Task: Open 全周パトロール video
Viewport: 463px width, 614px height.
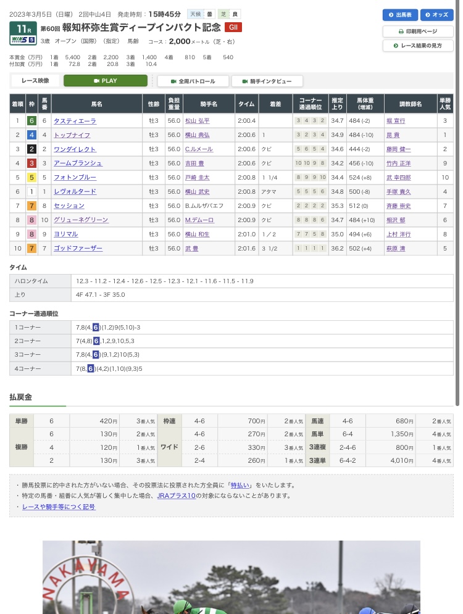Action: point(193,81)
